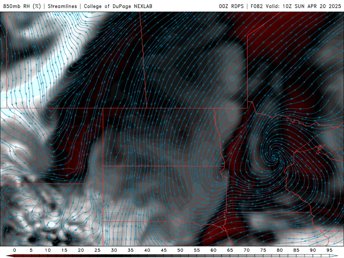Click the "60" colorbar label

213,250
